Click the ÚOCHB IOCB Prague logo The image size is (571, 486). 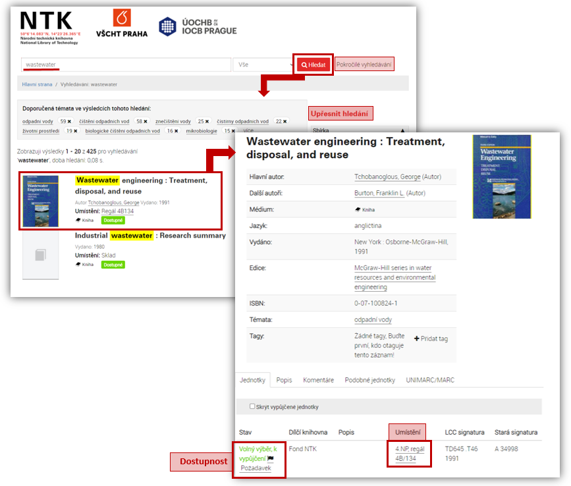pos(198,26)
